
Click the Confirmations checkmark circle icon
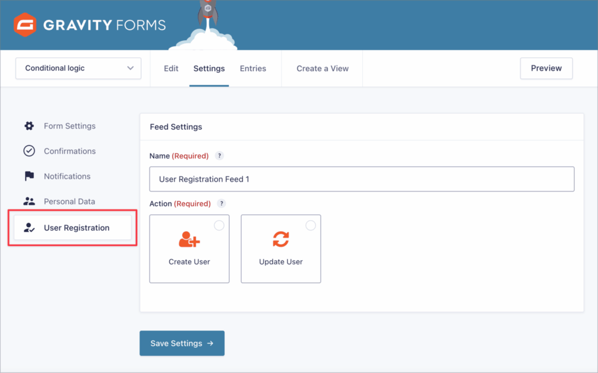click(x=29, y=151)
